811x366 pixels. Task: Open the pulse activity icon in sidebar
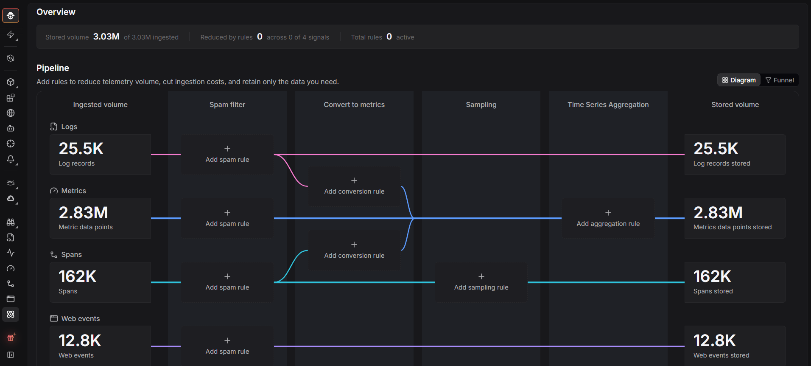[11, 253]
